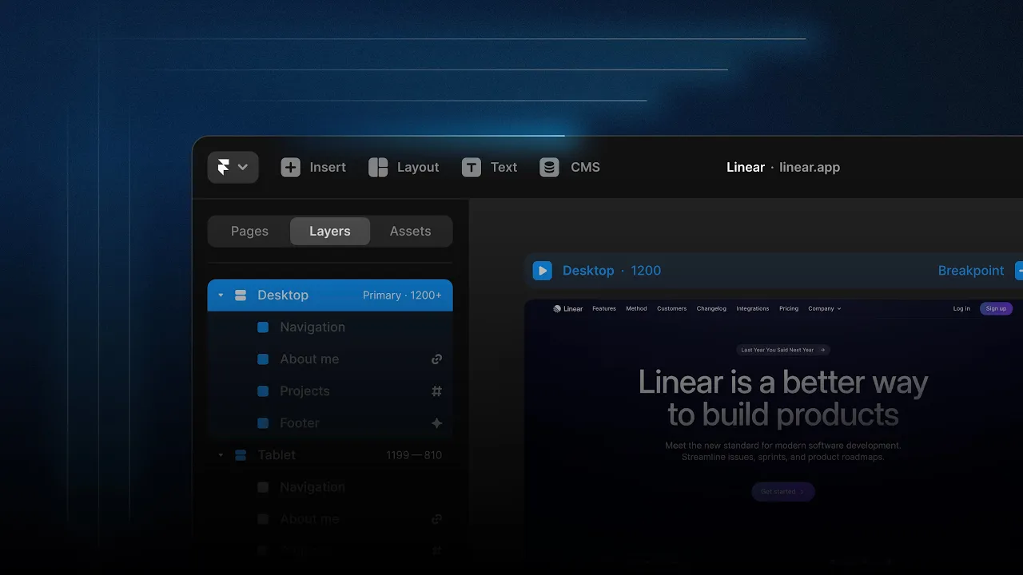Select the Footer layer under Desktop

point(330,423)
